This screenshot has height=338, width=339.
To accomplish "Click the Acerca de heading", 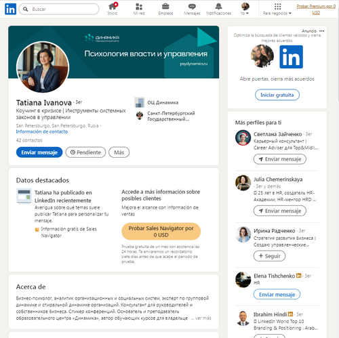I will 31,287.
